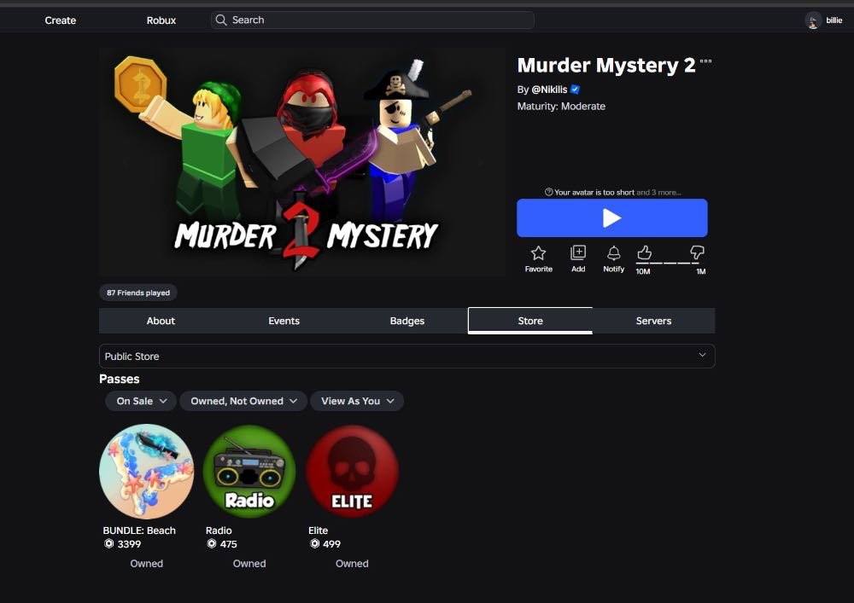Click the Notify bell icon
This screenshot has width=854, height=603.
click(x=613, y=252)
